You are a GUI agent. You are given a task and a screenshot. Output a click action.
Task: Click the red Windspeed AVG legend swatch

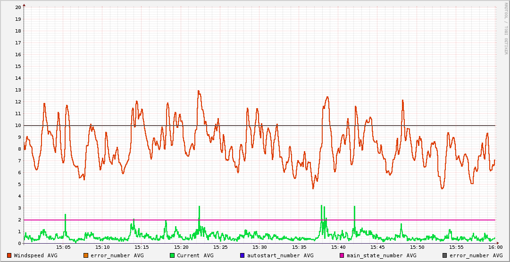(9, 255)
